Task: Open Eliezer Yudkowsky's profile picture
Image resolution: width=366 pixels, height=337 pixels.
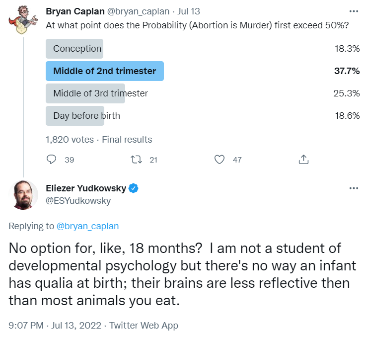Action: (x=23, y=194)
